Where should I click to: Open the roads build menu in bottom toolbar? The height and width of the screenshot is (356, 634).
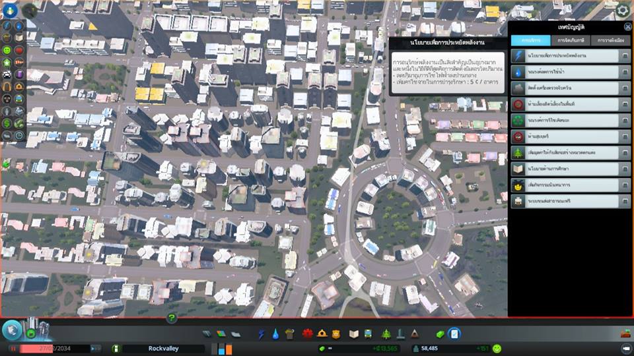[207, 334]
